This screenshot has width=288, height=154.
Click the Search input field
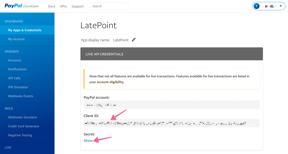coord(109,6)
